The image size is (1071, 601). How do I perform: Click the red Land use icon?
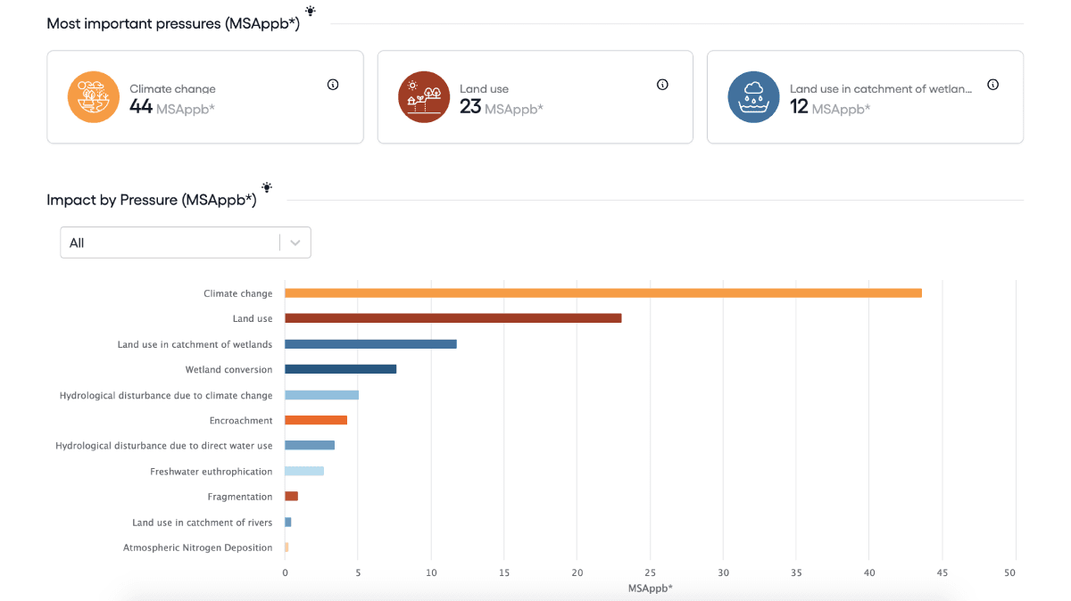point(424,97)
